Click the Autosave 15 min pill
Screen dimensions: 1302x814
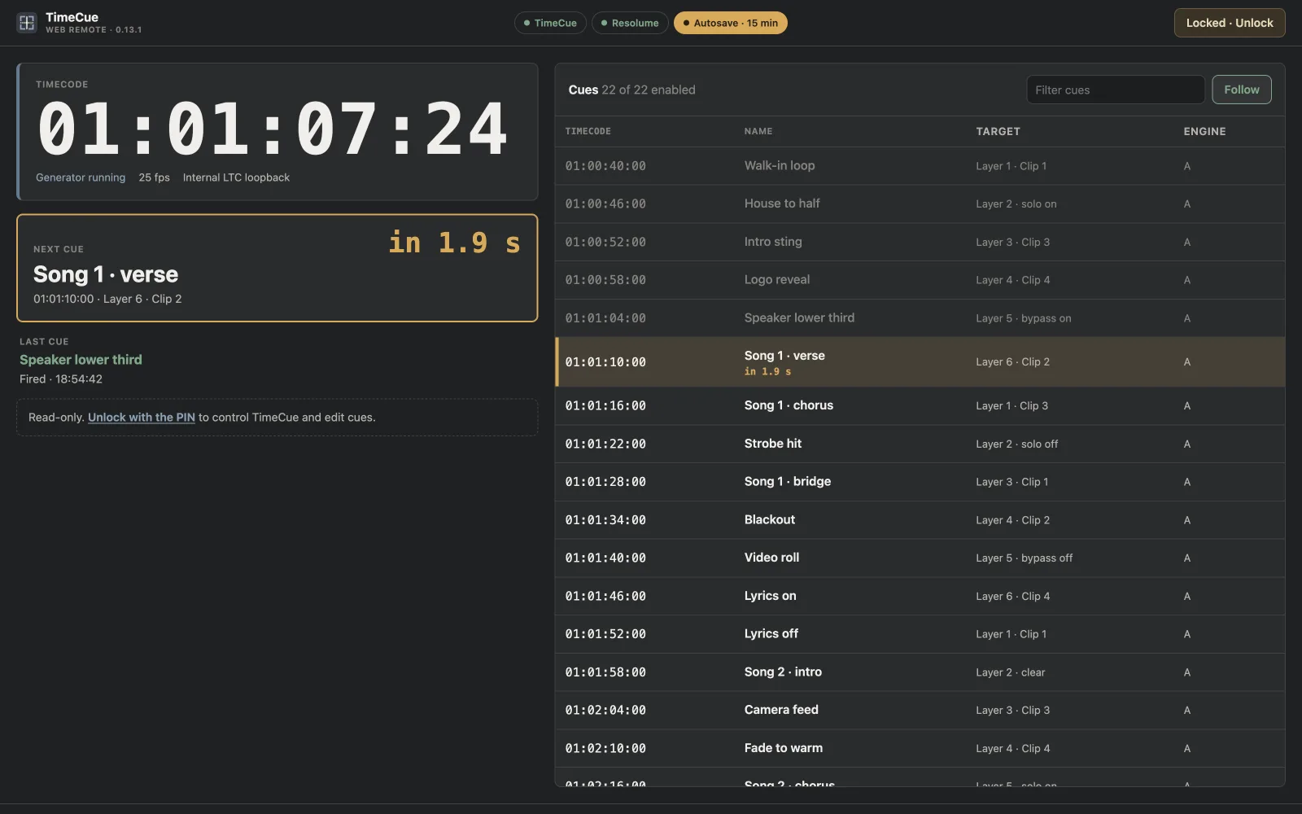click(730, 23)
